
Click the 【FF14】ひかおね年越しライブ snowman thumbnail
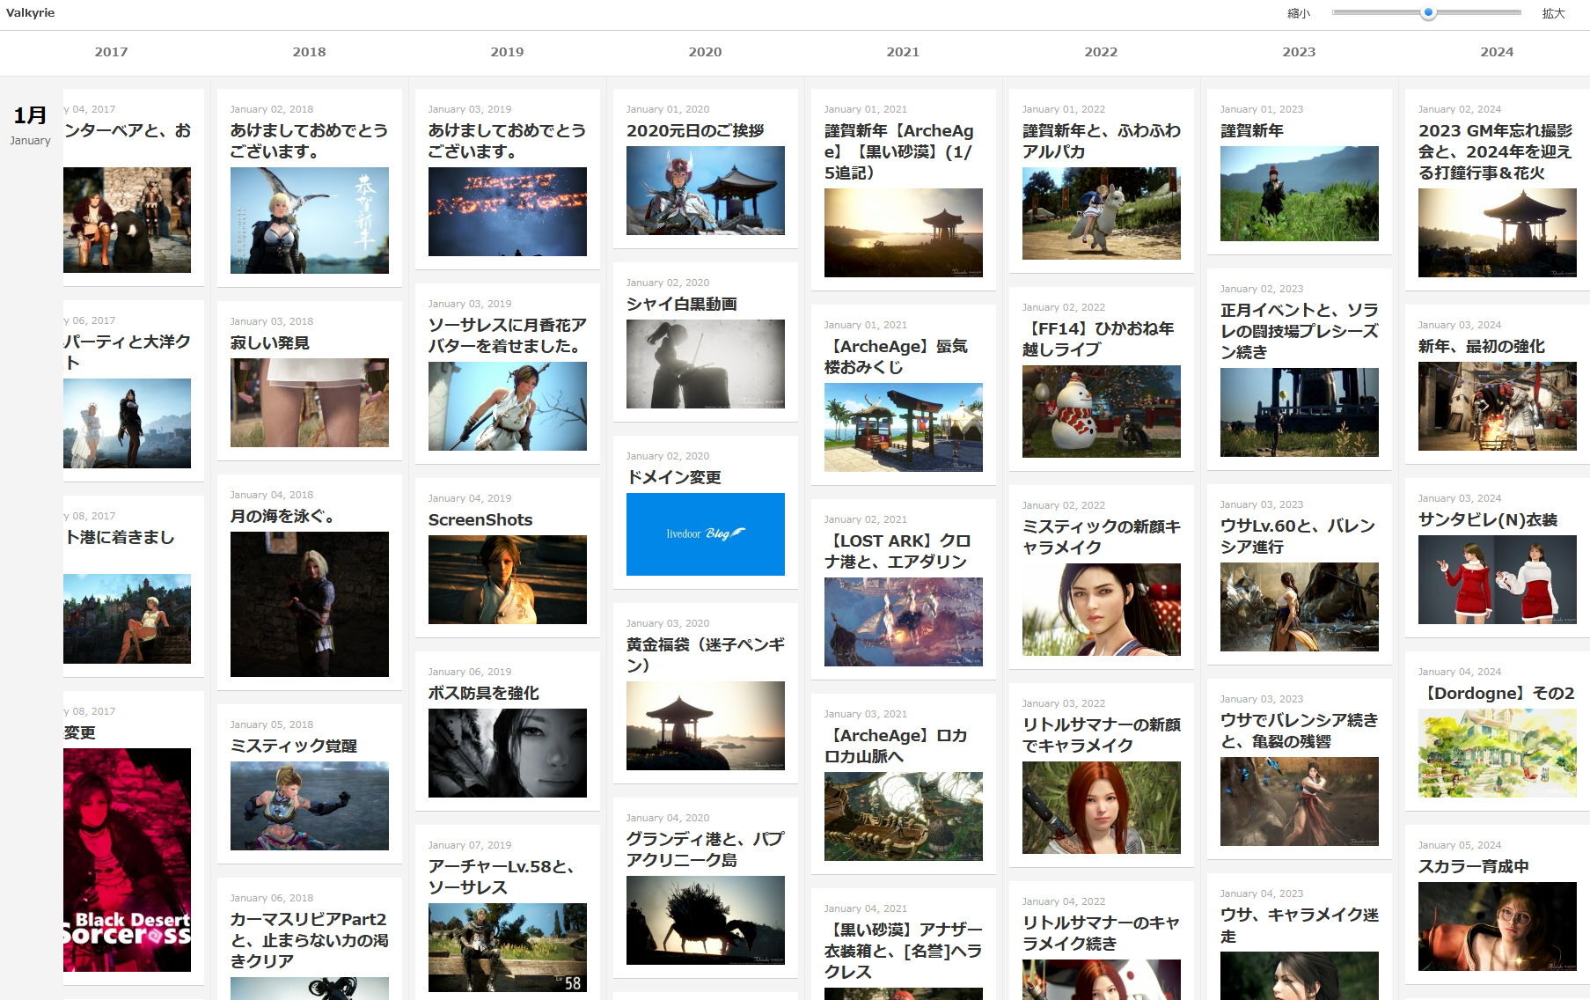point(1102,411)
